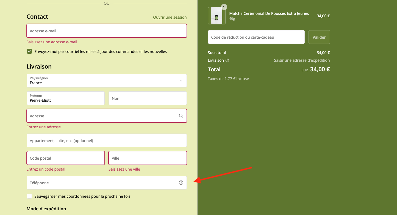Focus the Adresse e-mail field
Image resolution: width=397 pixels, height=215 pixels.
coord(107,31)
